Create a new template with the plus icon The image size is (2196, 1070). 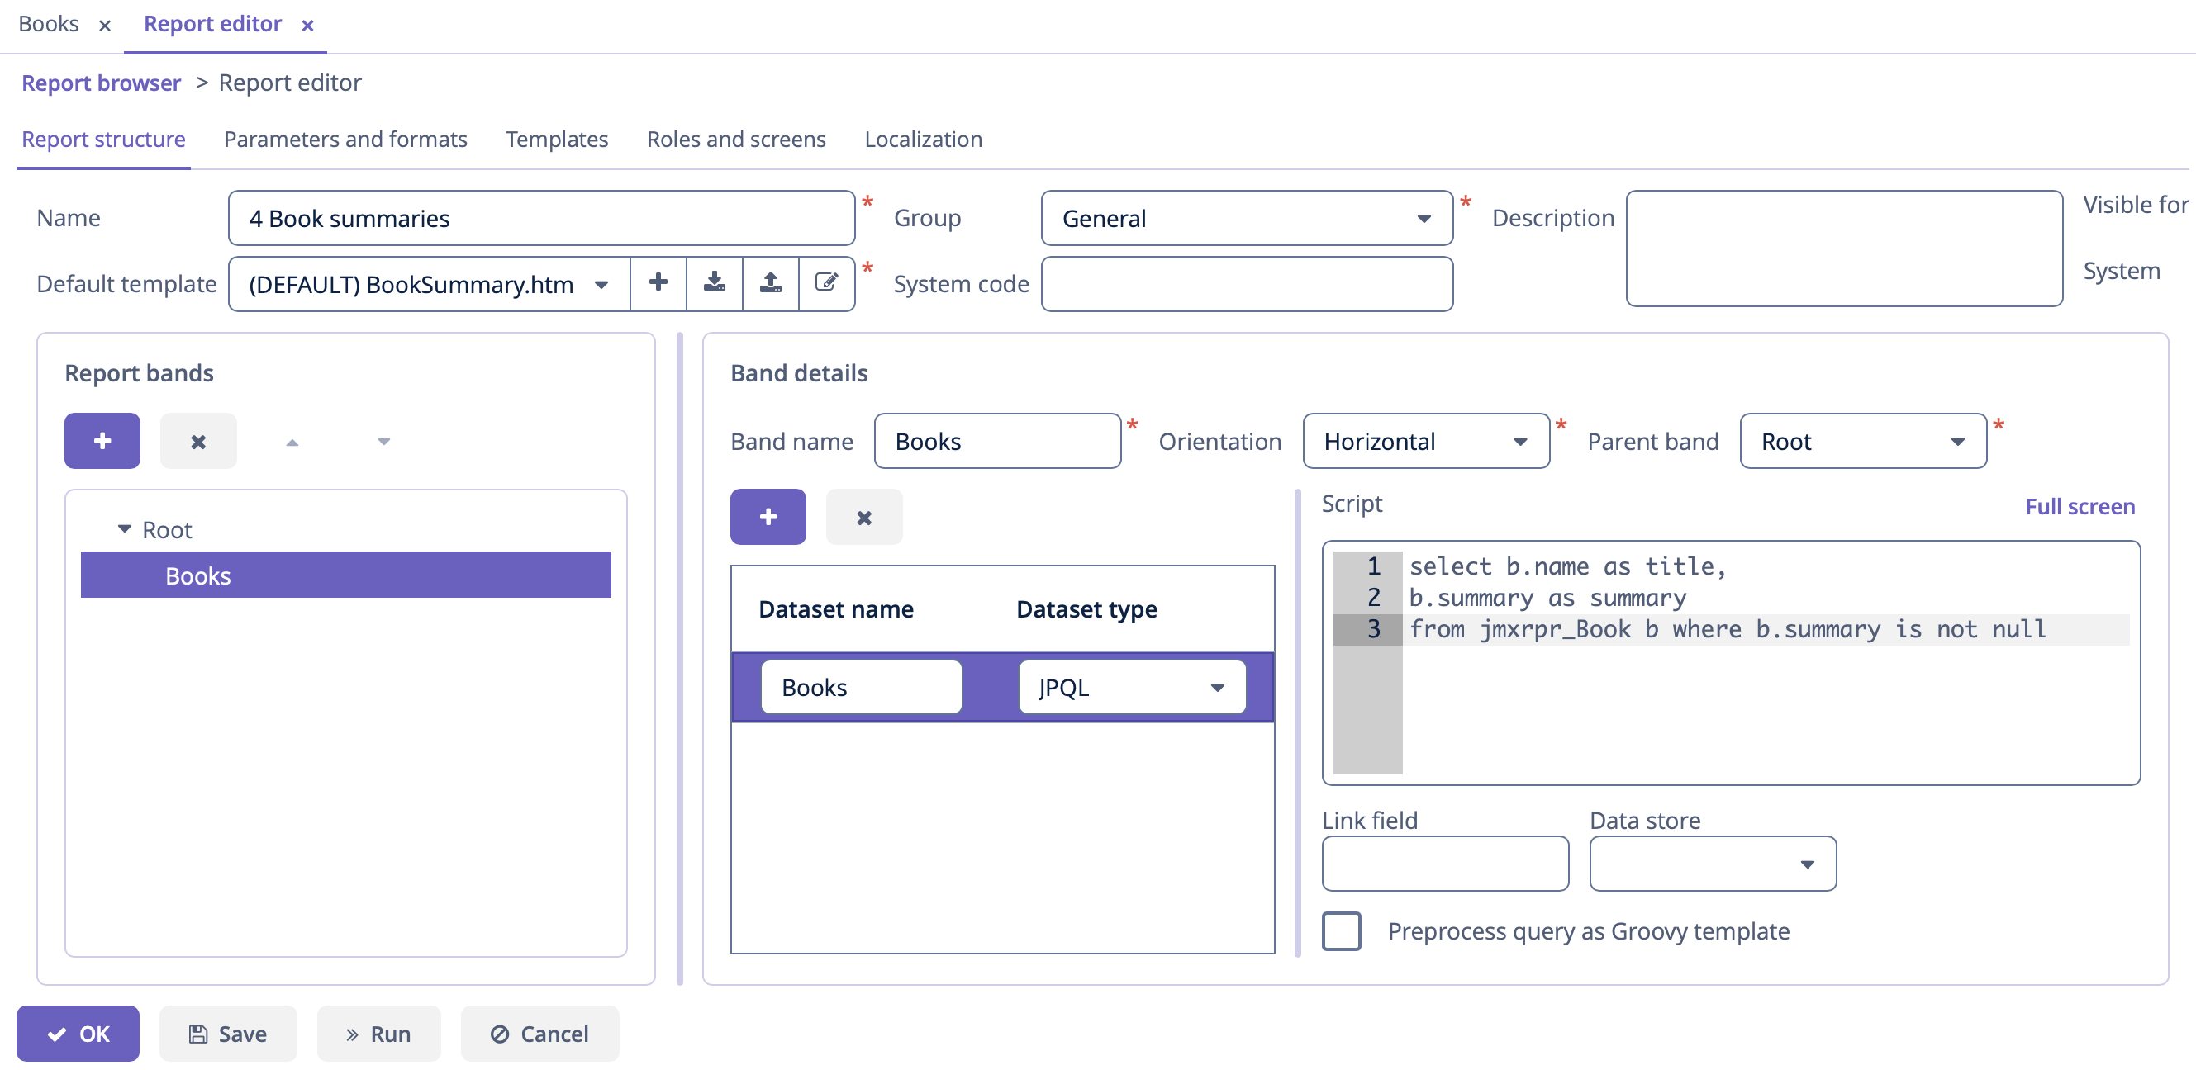[658, 283]
